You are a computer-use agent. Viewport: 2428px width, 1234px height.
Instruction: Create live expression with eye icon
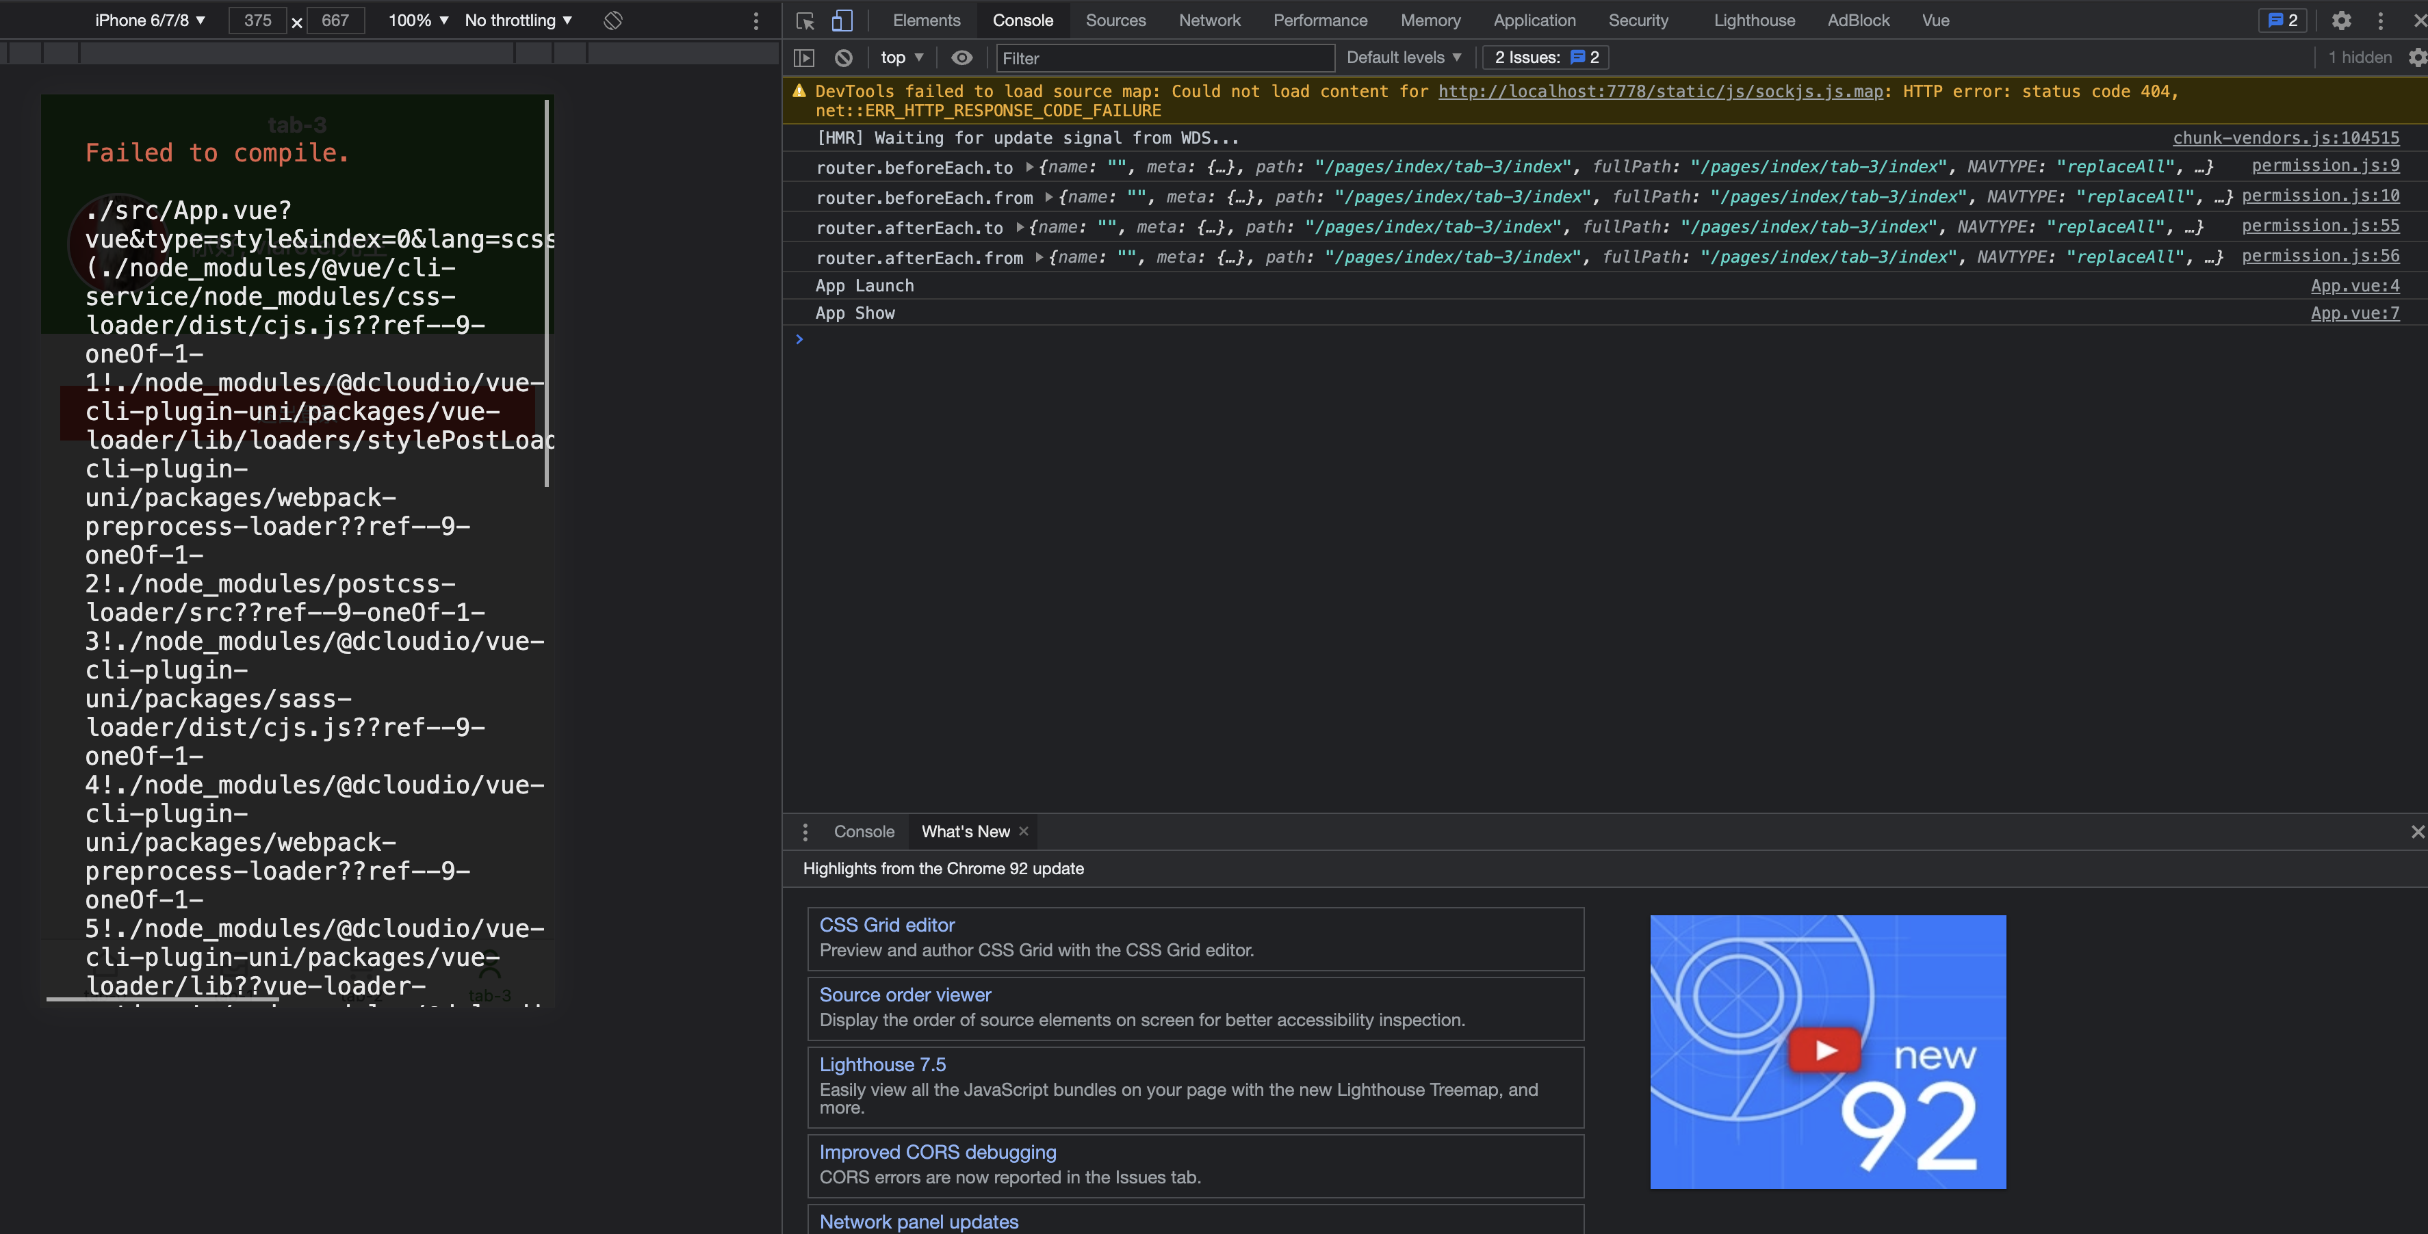(961, 57)
